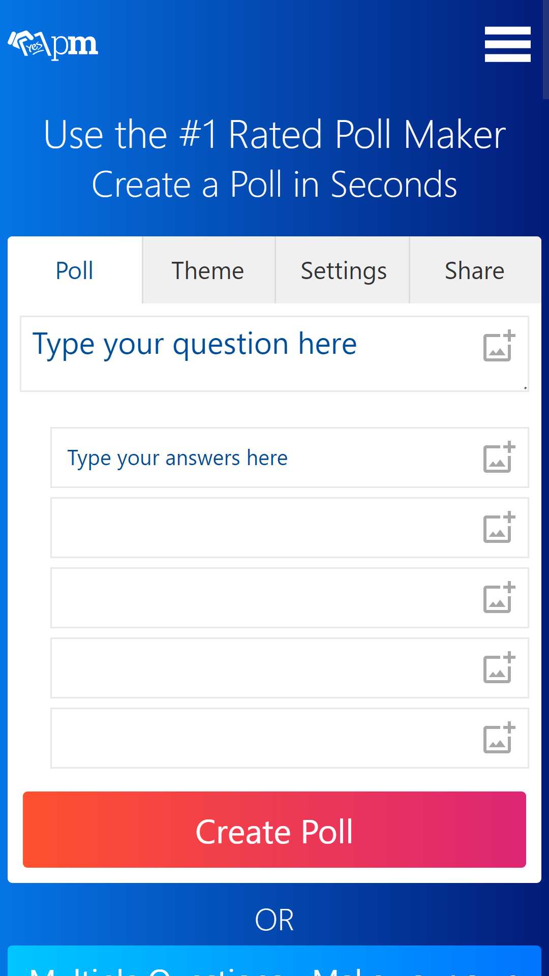Open the hamburger navigation menu
549x976 pixels.
click(507, 44)
